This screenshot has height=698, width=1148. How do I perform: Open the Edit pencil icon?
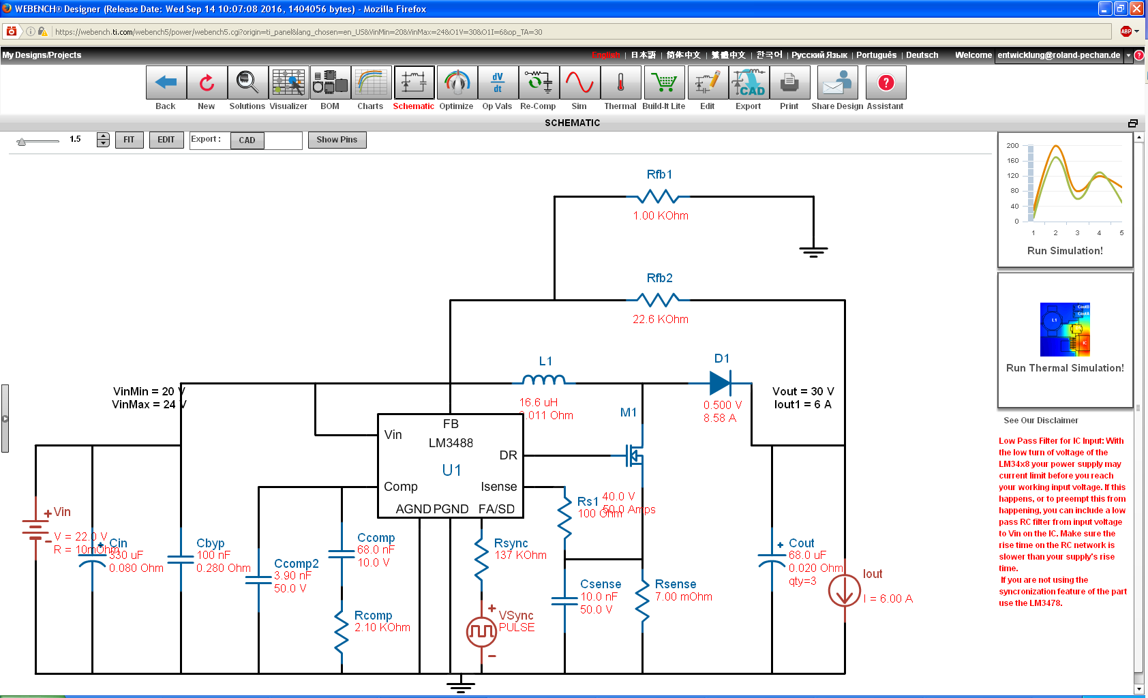pos(708,83)
